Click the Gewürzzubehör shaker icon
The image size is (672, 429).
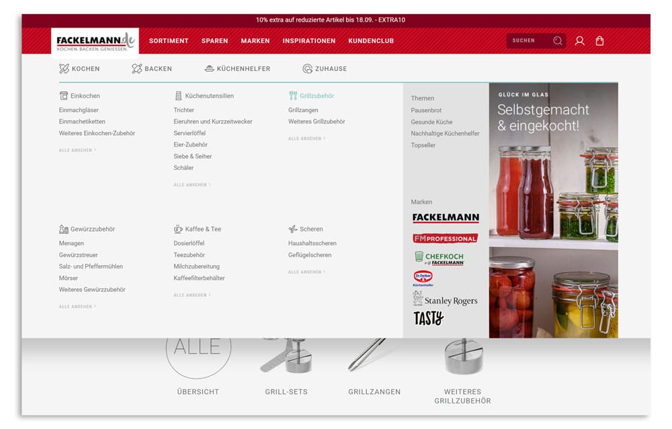coord(63,228)
